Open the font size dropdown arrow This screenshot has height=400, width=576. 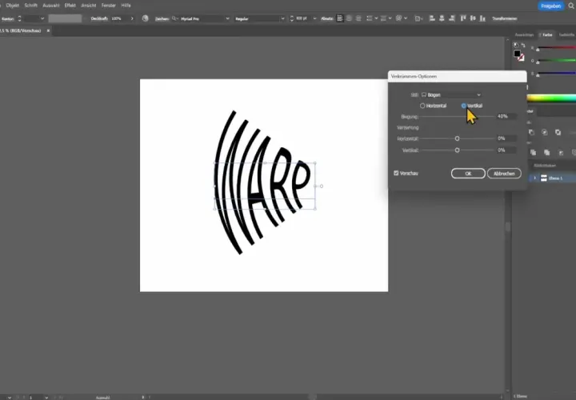tap(314, 18)
